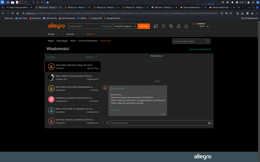Open the terminal launcher dropdown arrow
The height and width of the screenshot is (162, 260).
[x=24, y=2]
